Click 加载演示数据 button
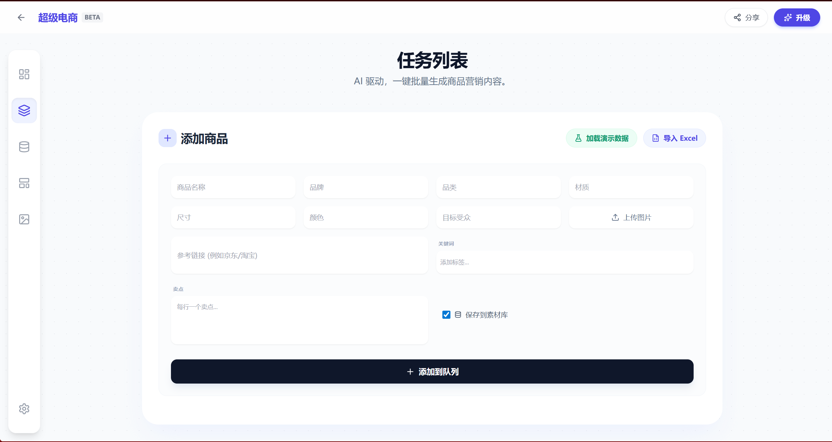 click(x=601, y=138)
